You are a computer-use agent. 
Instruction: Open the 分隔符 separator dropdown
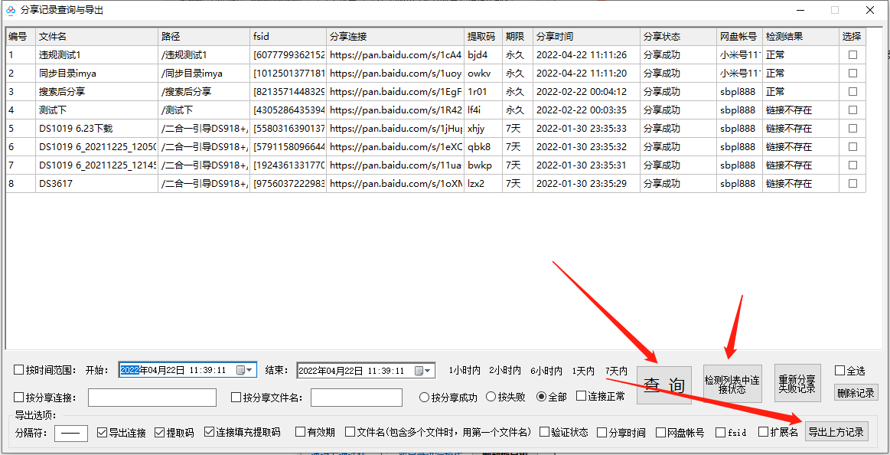pyautogui.click(x=73, y=432)
